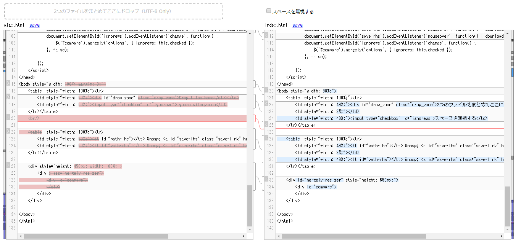Click the save link beside index.html
Viewport: 521px width, 247px height.
(x=297, y=25)
